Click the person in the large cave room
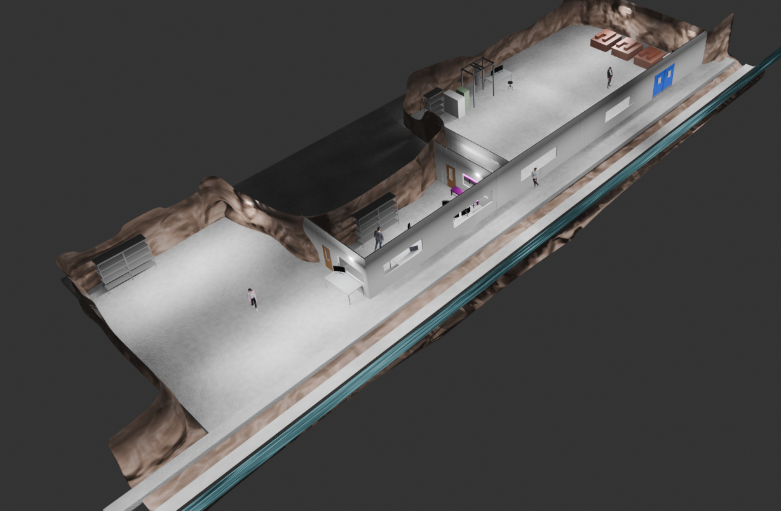 tap(252, 298)
